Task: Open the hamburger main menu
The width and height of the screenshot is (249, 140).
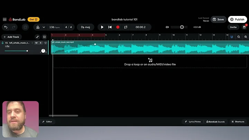Action: click(4, 19)
